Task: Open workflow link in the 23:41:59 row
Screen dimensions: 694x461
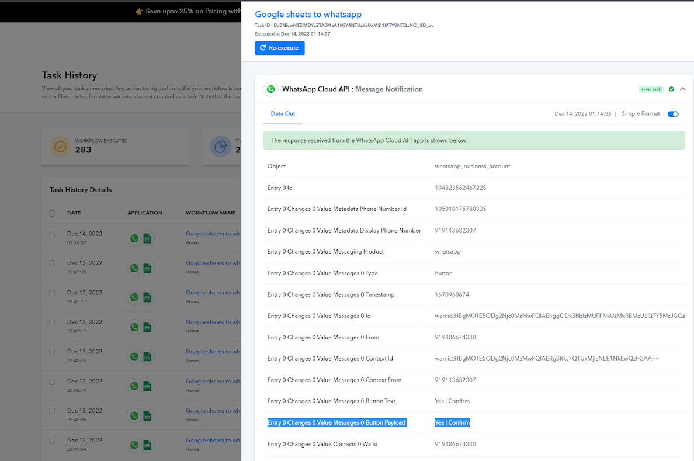Action: [x=213, y=440]
